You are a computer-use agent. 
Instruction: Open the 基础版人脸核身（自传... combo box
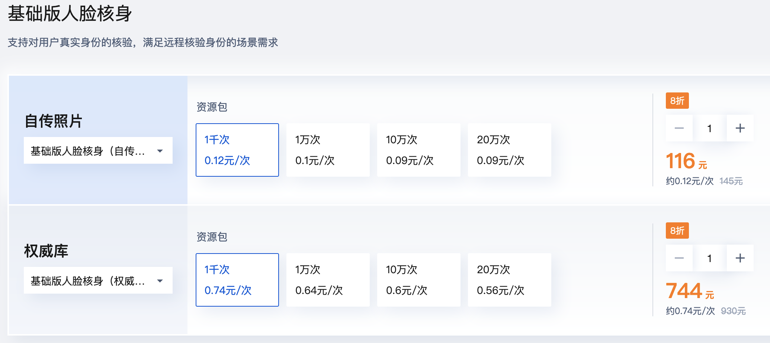tap(98, 150)
